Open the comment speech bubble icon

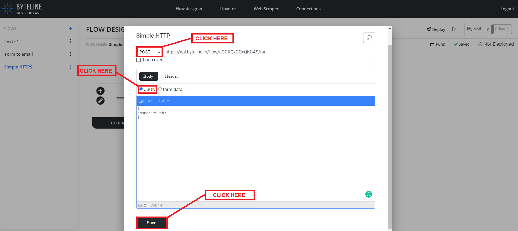click(x=369, y=38)
